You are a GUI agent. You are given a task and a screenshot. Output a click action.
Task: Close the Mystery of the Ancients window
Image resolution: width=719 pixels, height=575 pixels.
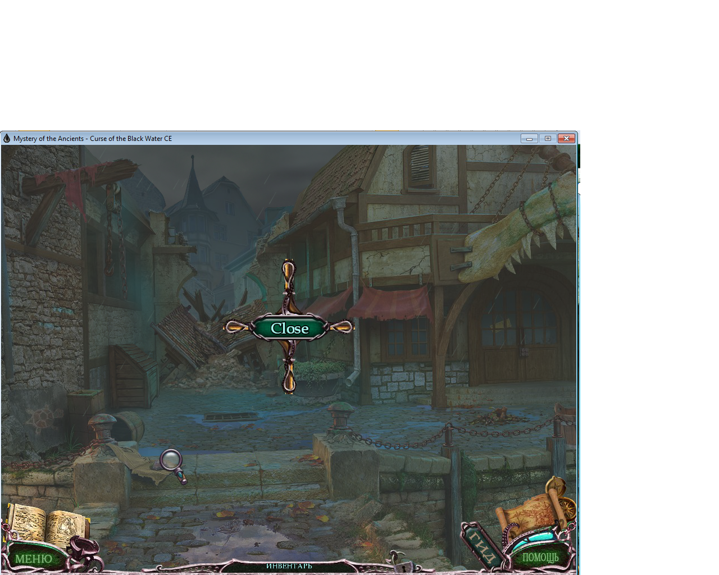[x=566, y=138]
